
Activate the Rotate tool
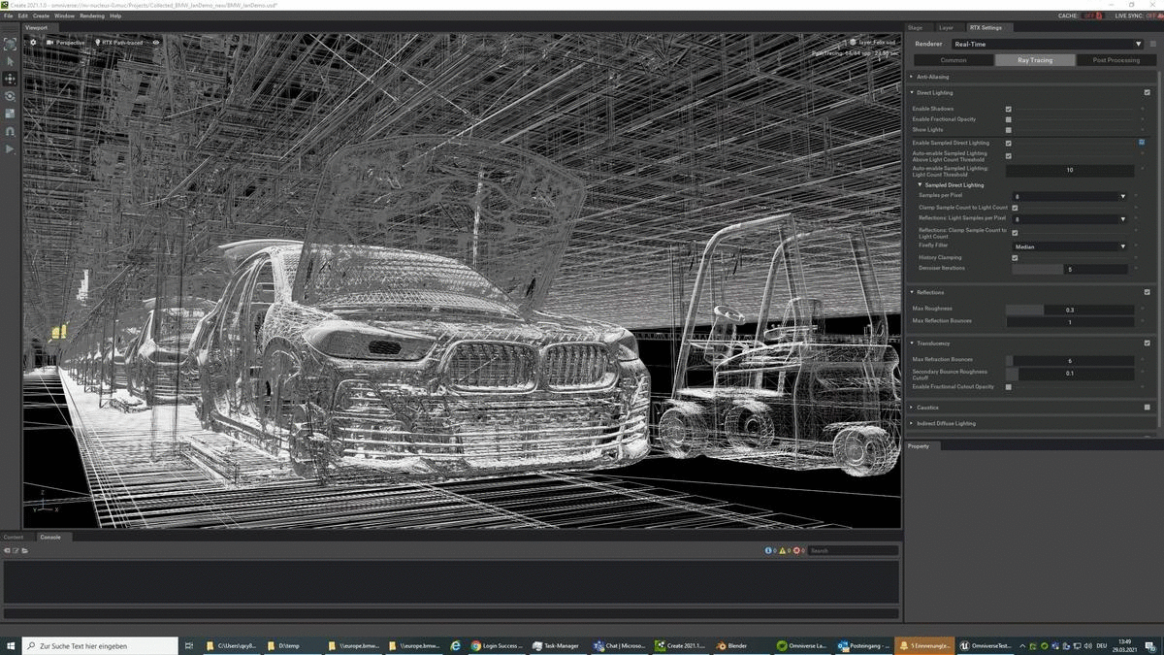(x=10, y=95)
